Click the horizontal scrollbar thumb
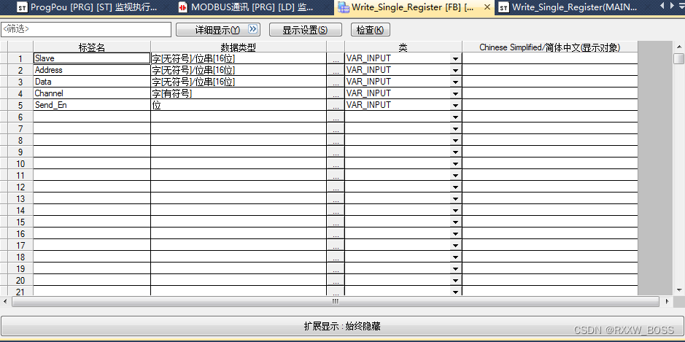The width and height of the screenshot is (685, 342). pyautogui.click(x=335, y=301)
